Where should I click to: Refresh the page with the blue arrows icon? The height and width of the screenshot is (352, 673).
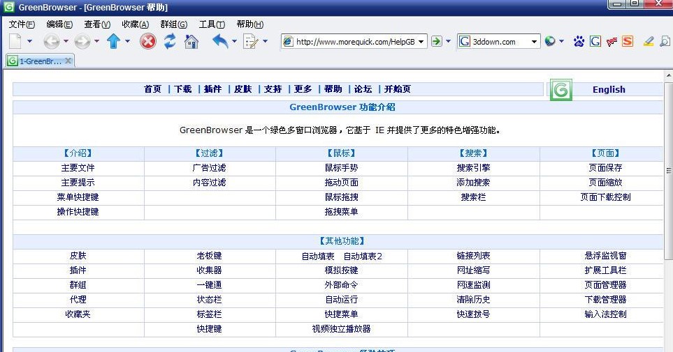(x=170, y=41)
